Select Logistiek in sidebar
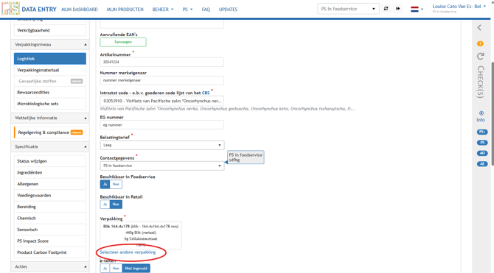This screenshot has width=494, height=273. 50,59
